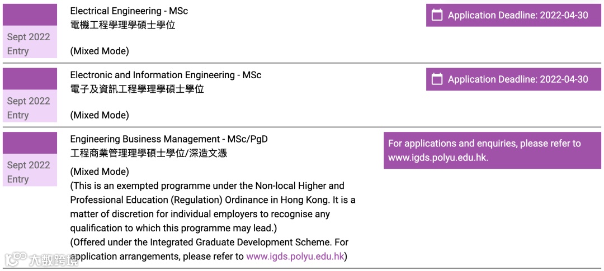This screenshot has width=604, height=271.
Task: Click Electrical Engineering Application Deadline 2022-04-30 button
Action: [513, 16]
